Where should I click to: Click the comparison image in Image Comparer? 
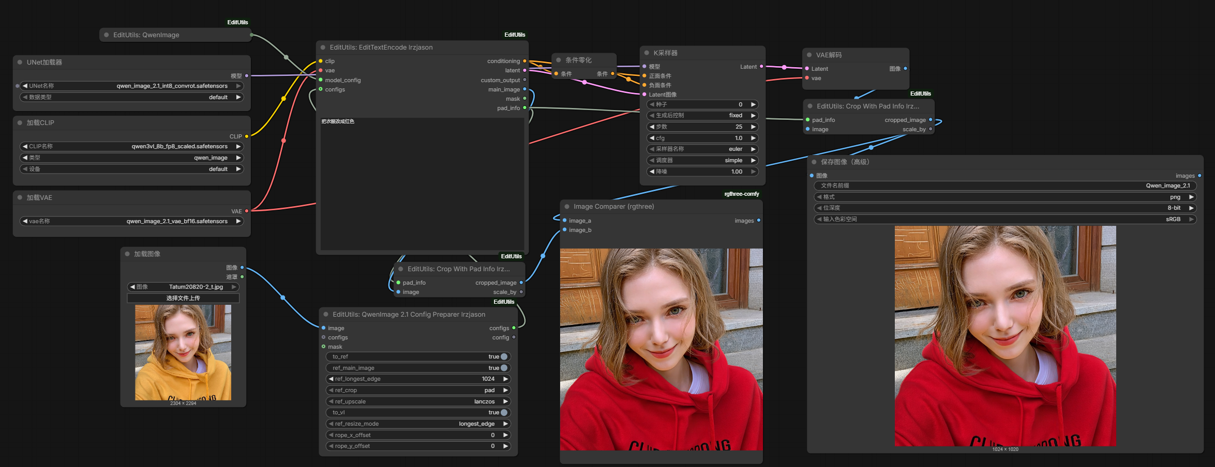coord(661,349)
